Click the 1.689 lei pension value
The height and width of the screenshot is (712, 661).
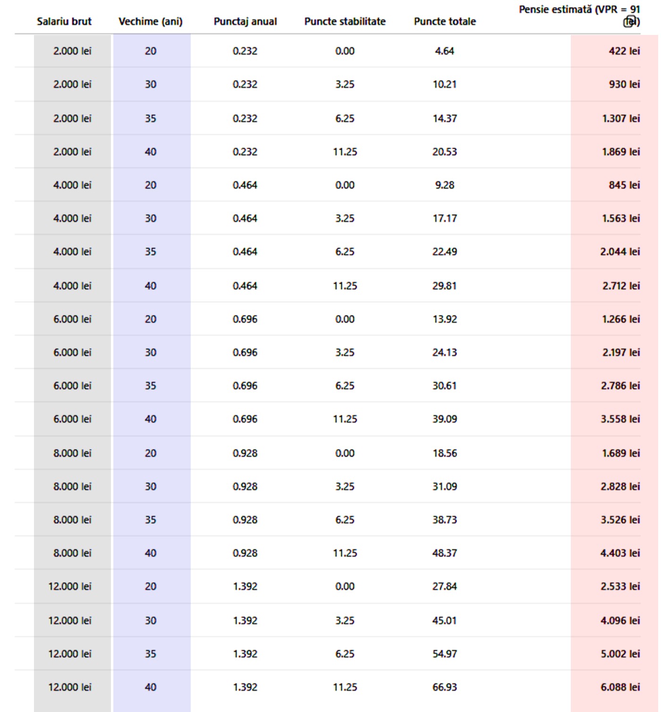[x=621, y=453]
